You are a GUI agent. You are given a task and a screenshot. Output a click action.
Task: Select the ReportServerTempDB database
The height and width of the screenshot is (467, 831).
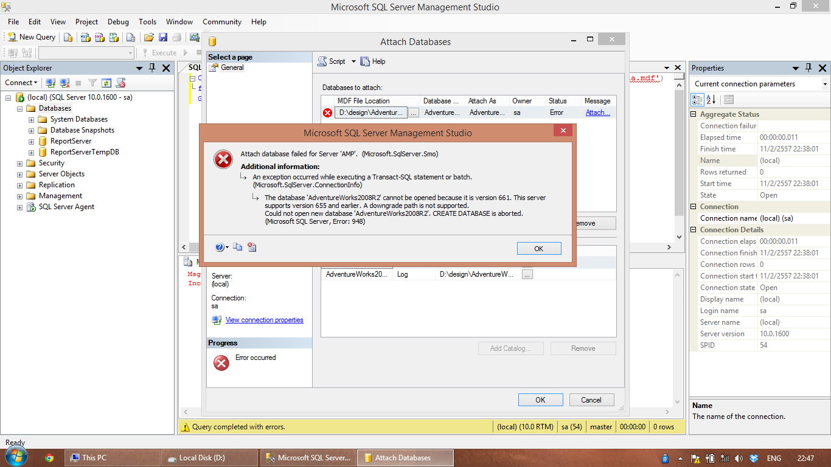[85, 152]
